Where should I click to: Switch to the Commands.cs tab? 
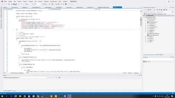48,7
